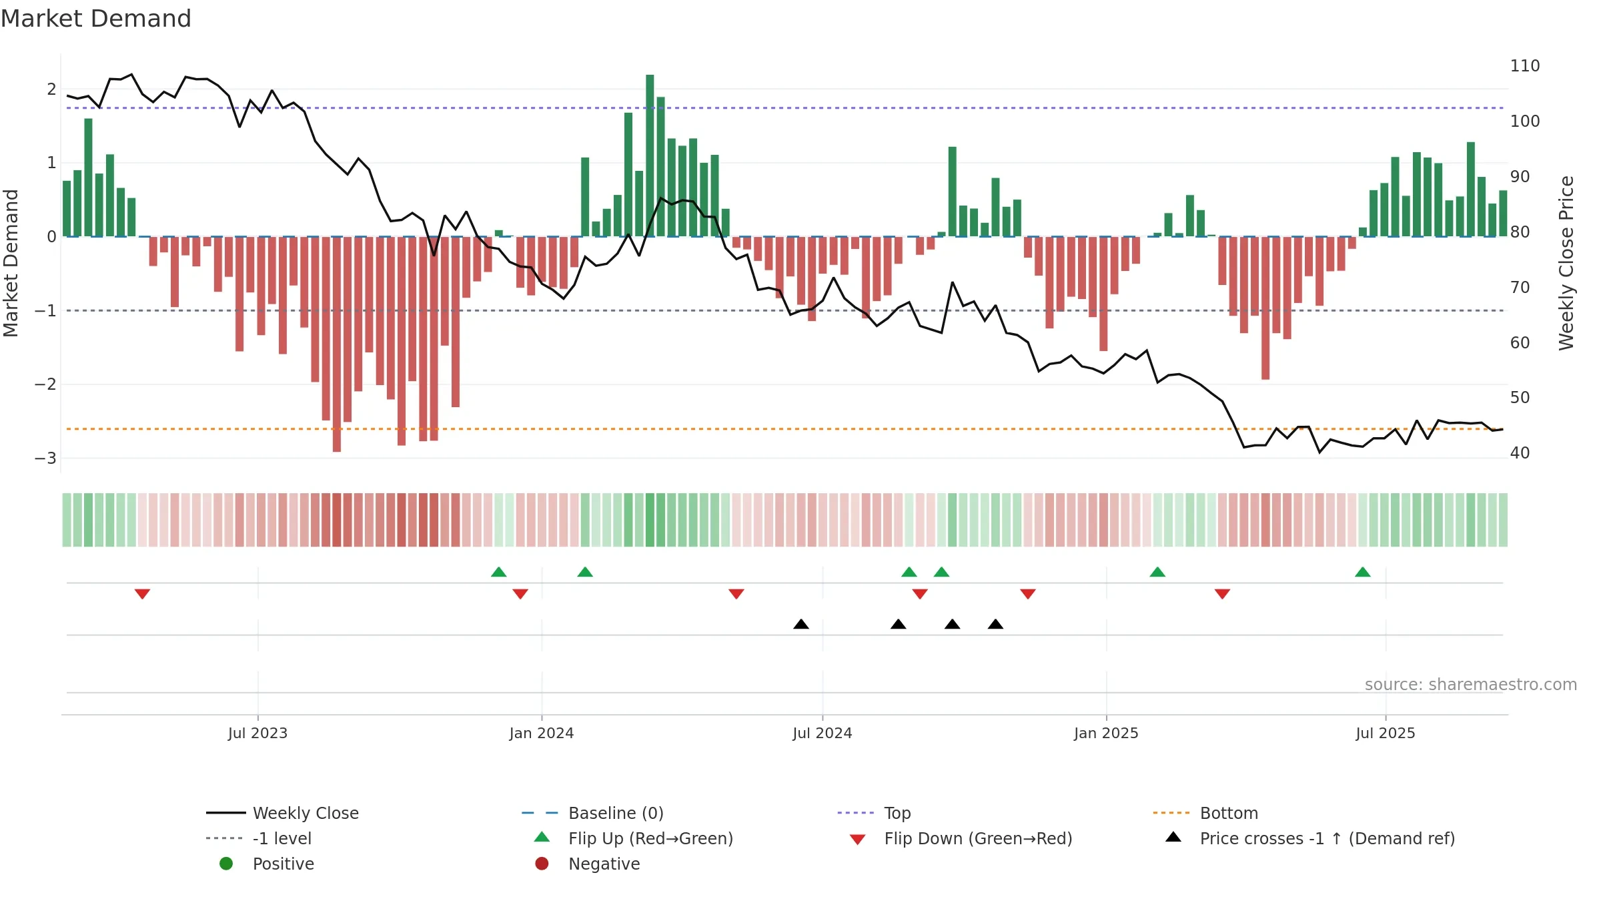Click the green flip-up marker just before Jul 2025
This screenshot has height=901, width=1601.
pos(1363,572)
